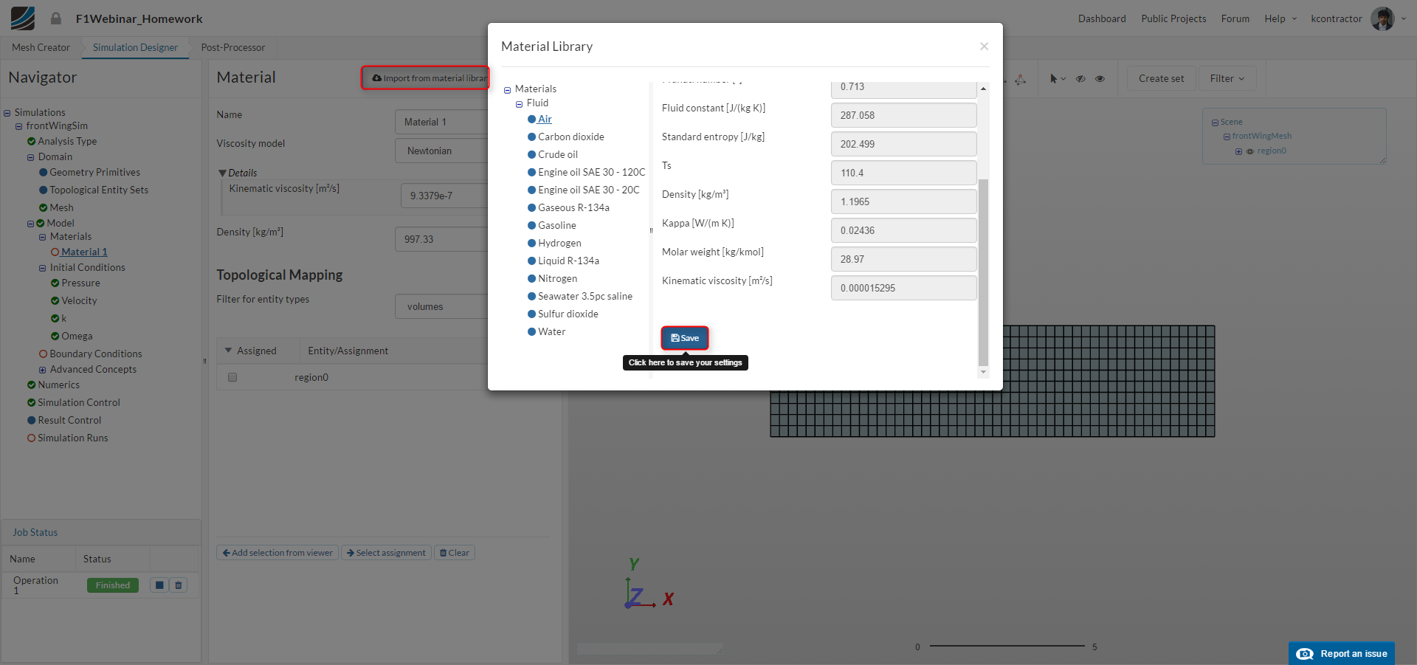This screenshot has width=1417, height=665.
Task: Click Add selection from viewer button
Action: 277,553
